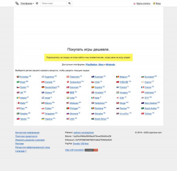Screen dimensions: 177x171
Task: Click the Brasil flag icon
Action: point(18,82)
